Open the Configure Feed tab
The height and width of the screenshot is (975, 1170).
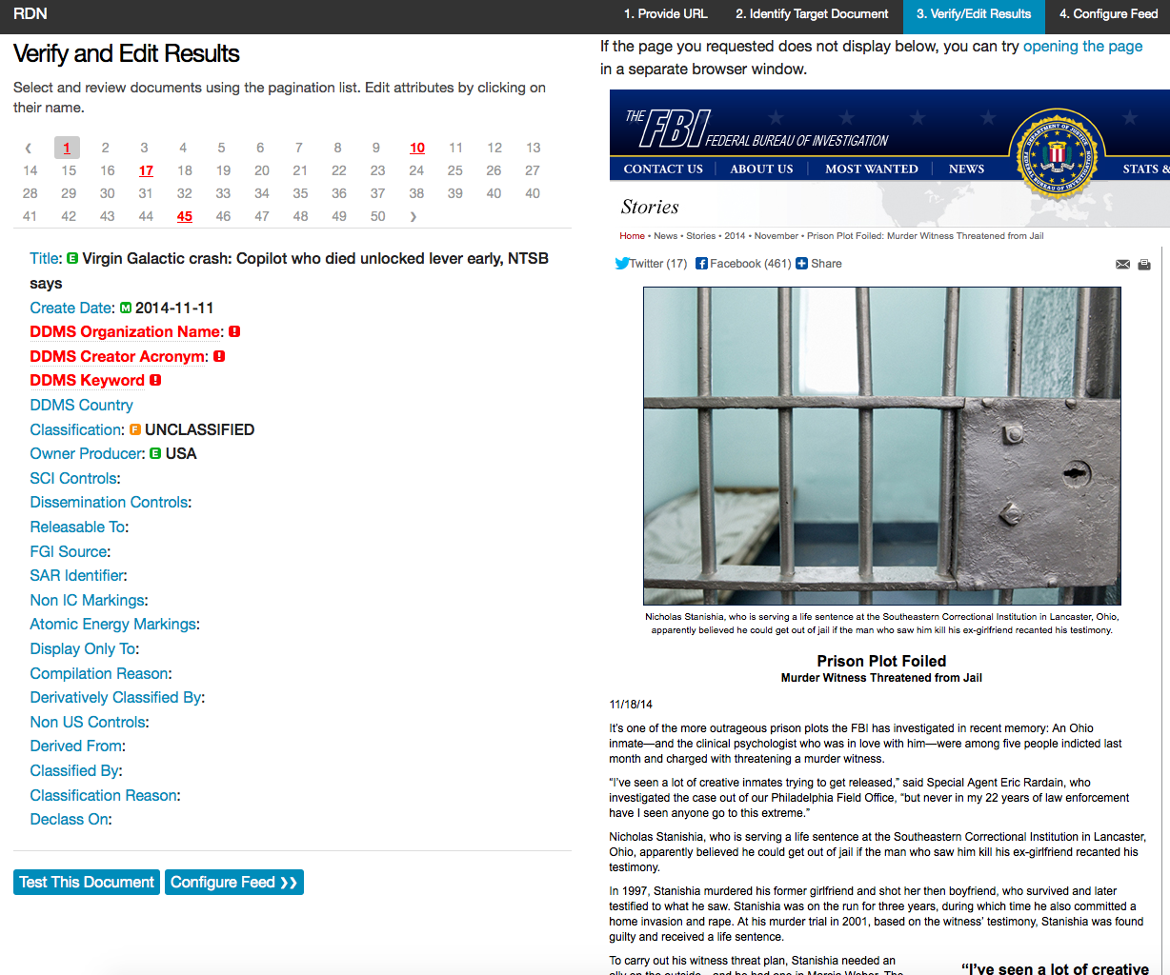(x=1108, y=14)
